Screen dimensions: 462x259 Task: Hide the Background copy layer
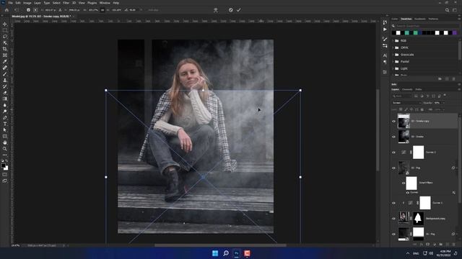click(393, 219)
